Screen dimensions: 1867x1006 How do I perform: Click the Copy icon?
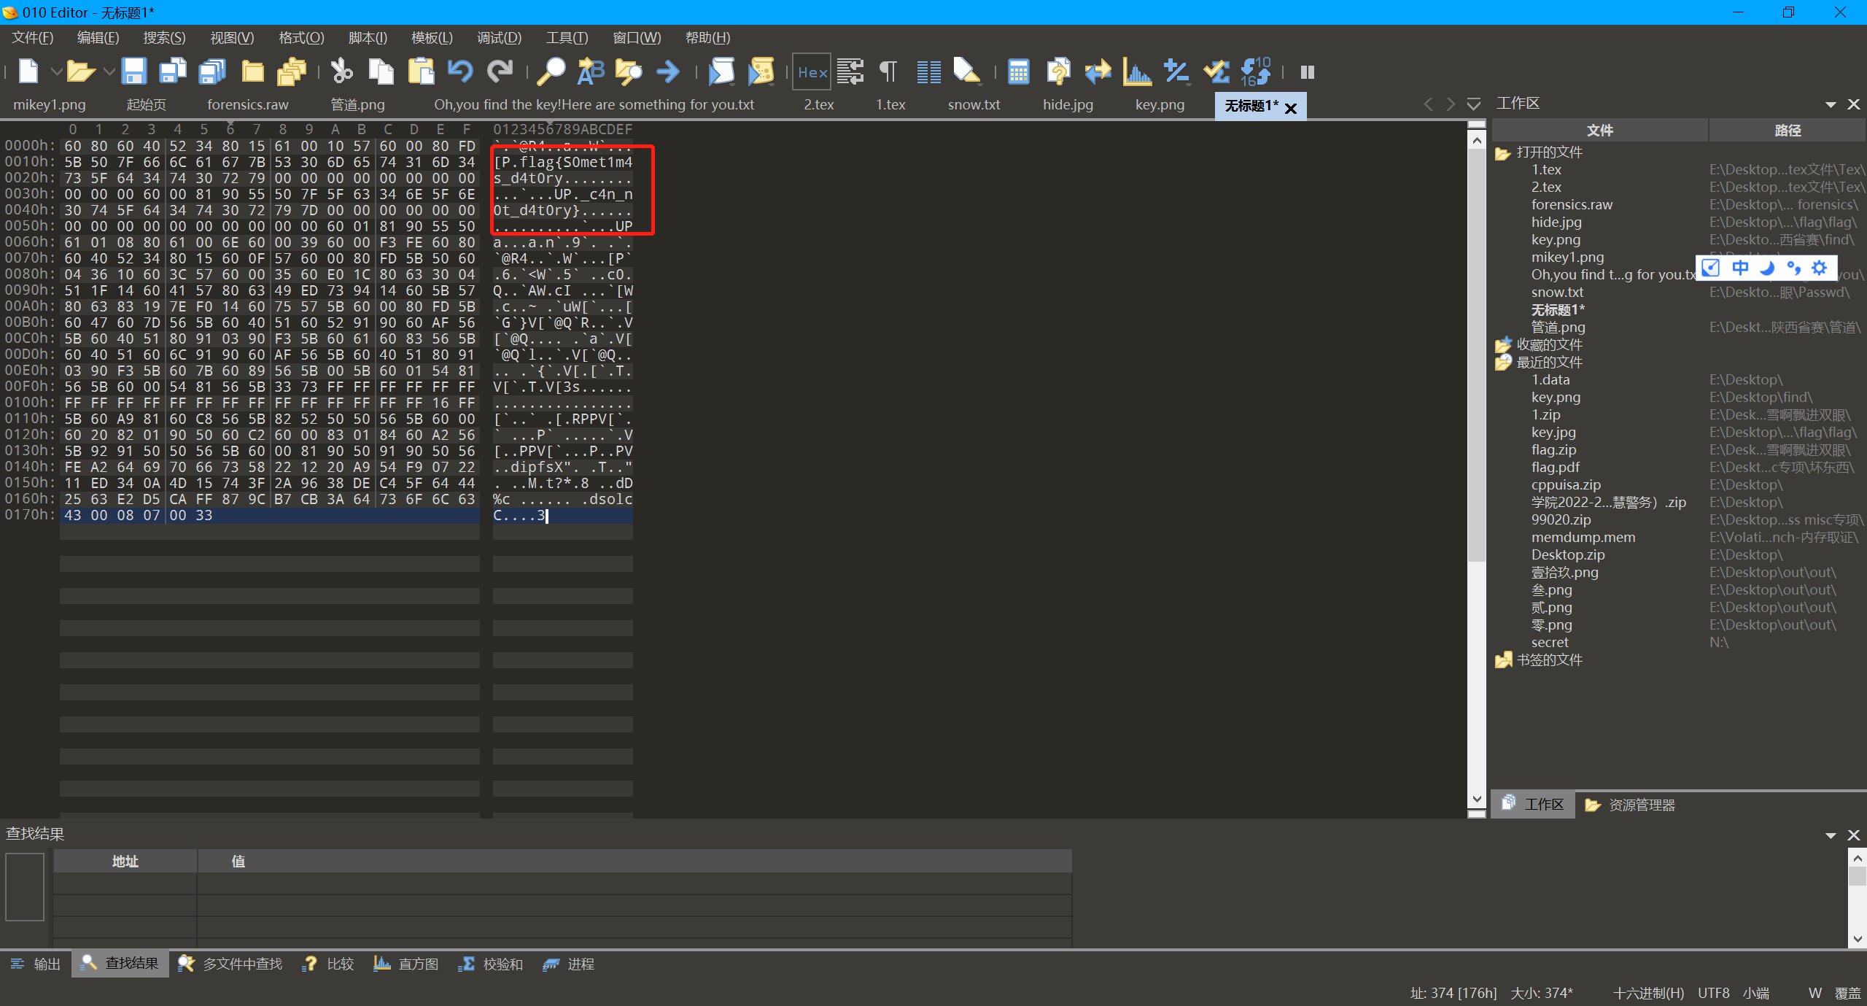[x=381, y=71]
